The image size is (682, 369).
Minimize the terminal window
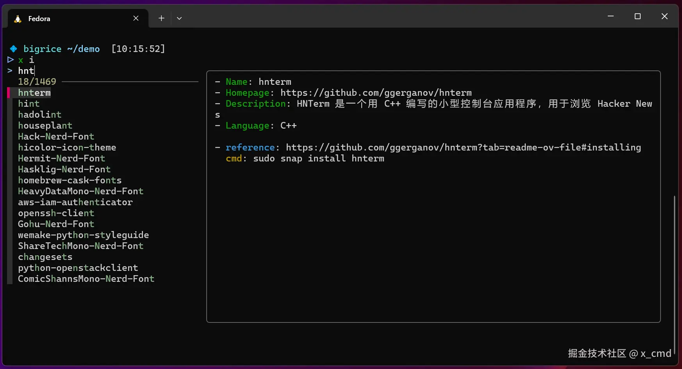(x=611, y=16)
